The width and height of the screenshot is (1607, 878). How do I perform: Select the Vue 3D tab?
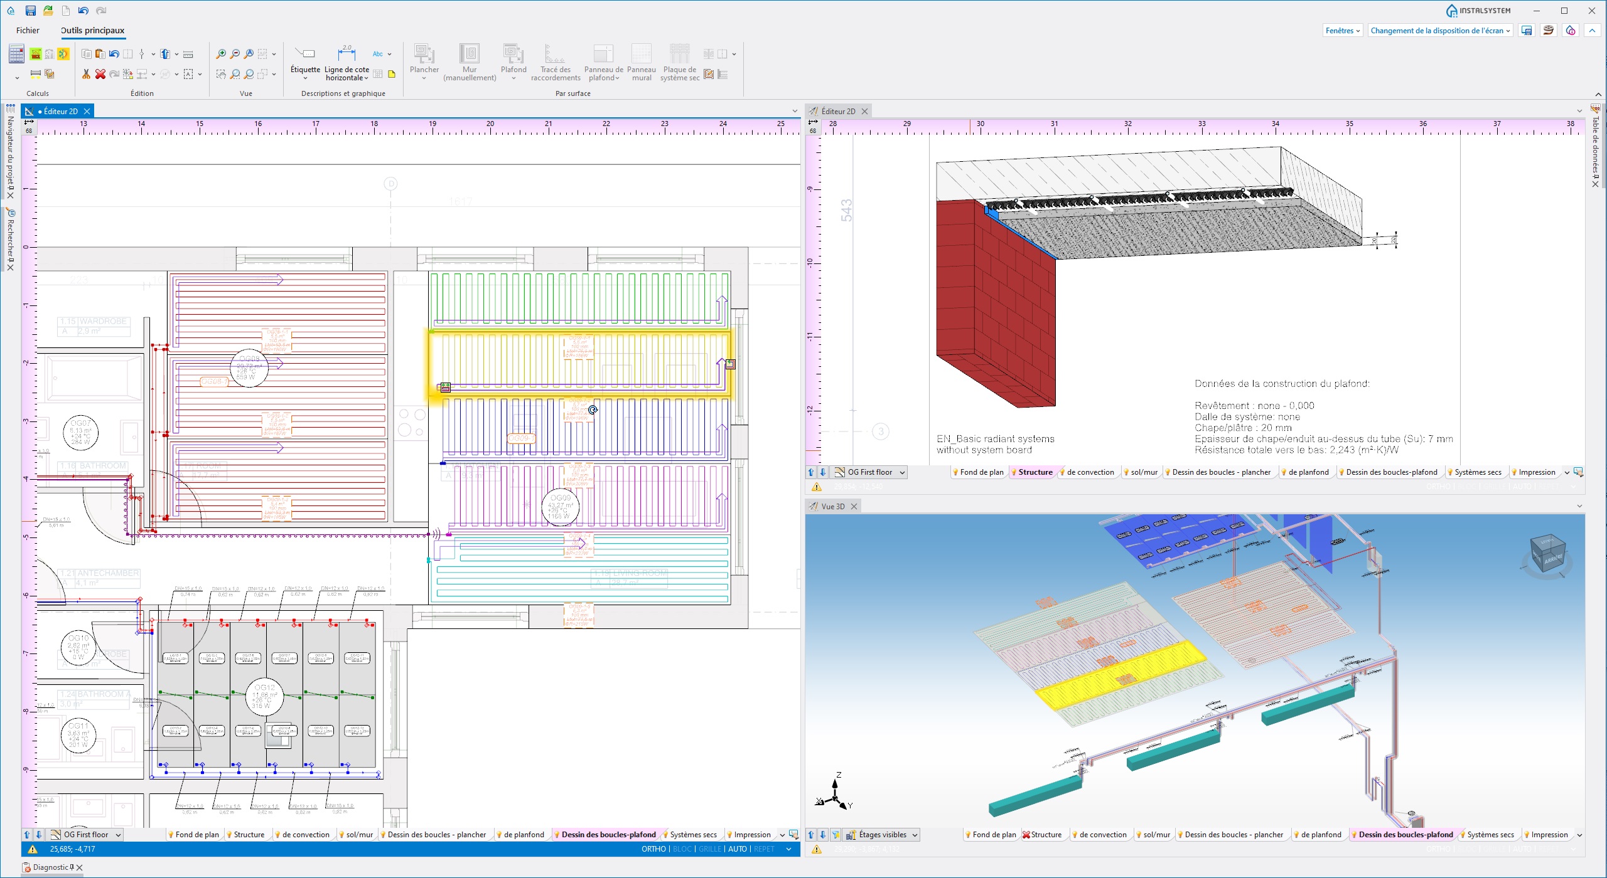(x=832, y=506)
